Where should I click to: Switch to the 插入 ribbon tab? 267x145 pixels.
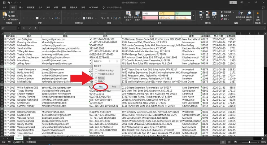tap(21, 7)
